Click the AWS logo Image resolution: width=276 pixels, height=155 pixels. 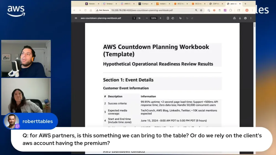click(x=16, y=11)
